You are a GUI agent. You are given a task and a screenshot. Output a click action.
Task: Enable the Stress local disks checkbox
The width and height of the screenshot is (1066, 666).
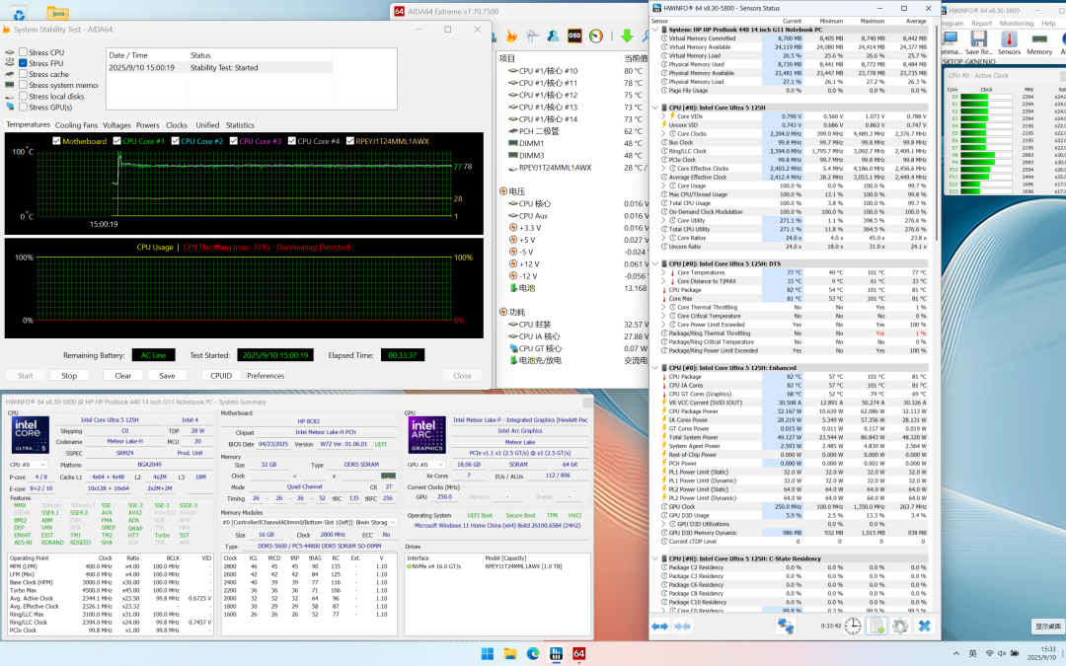point(23,96)
